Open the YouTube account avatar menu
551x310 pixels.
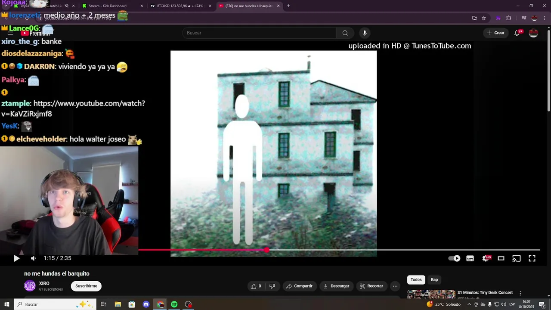tap(533, 33)
